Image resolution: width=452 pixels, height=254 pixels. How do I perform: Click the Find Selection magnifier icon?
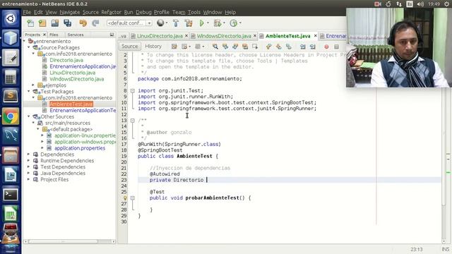point(215,47)
